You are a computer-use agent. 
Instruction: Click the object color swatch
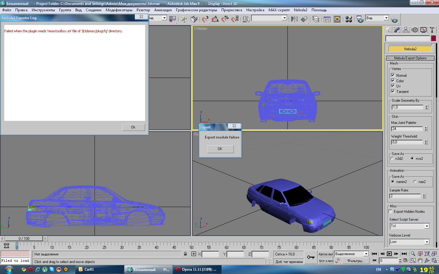tap(434, 38)
